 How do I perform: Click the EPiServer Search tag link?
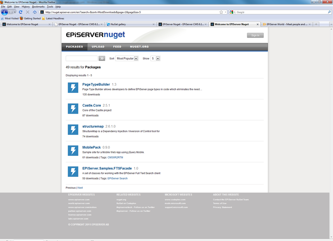coord(117,178)
